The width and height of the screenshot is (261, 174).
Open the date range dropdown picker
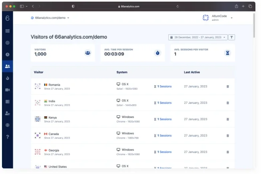point(198,37)
